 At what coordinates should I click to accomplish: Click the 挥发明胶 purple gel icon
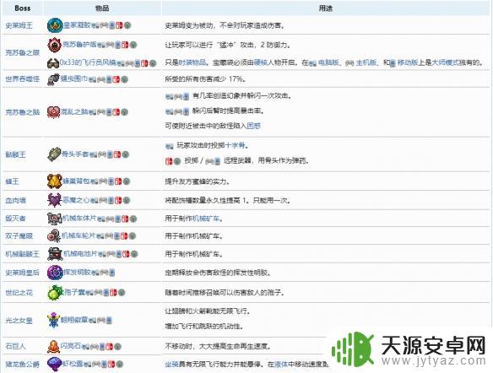click(x=55, y=273)
